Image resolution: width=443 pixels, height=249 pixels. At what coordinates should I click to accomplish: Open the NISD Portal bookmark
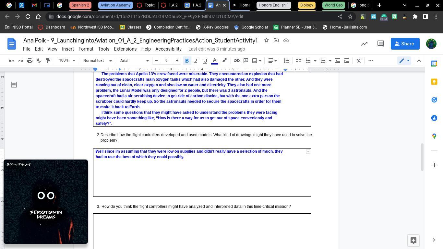(19, 27)
